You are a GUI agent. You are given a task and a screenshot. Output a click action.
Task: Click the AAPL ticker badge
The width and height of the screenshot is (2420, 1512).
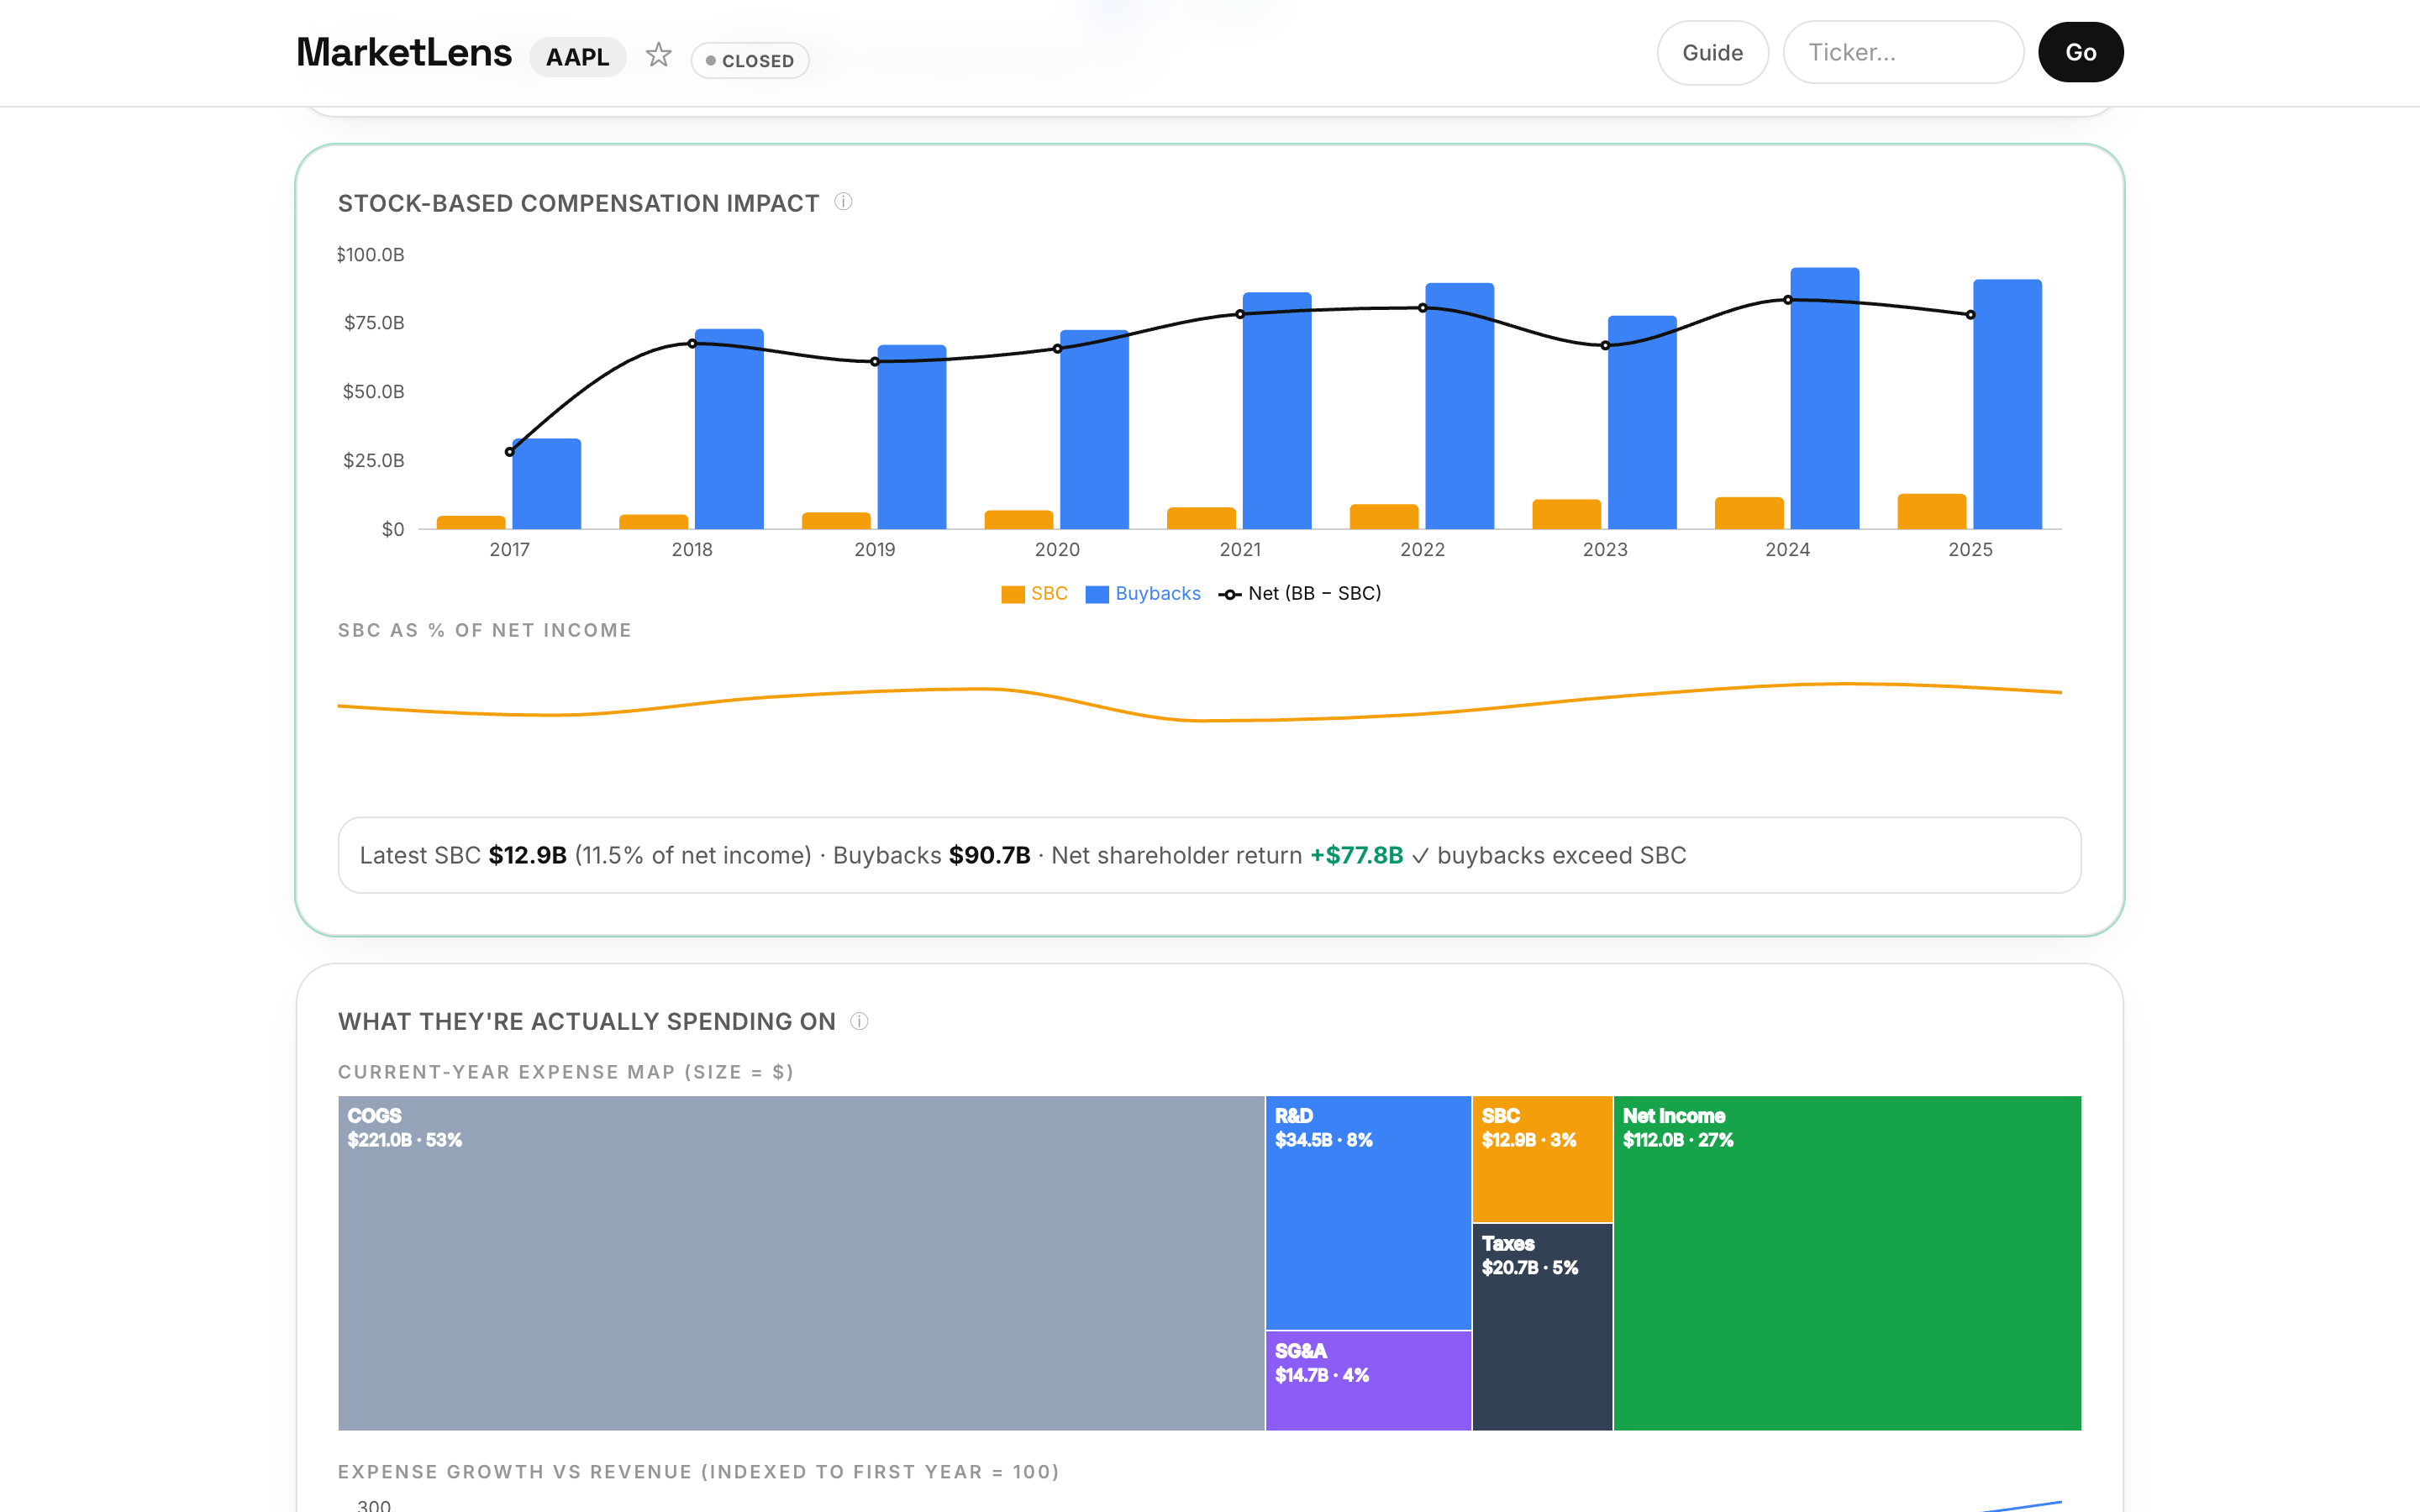point(577,57)
